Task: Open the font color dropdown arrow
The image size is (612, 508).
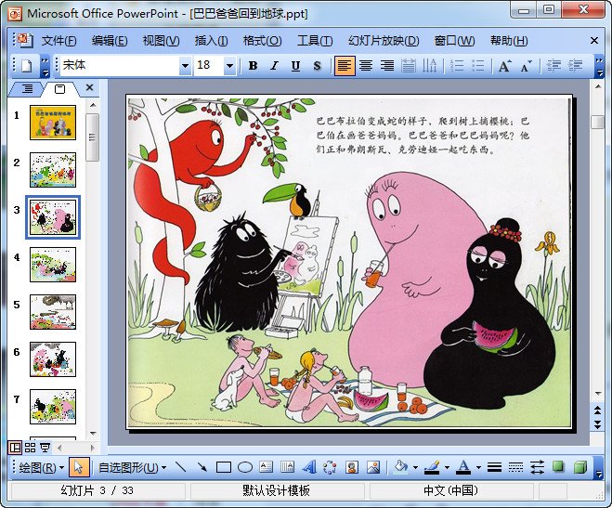Action: pos(478,467)
